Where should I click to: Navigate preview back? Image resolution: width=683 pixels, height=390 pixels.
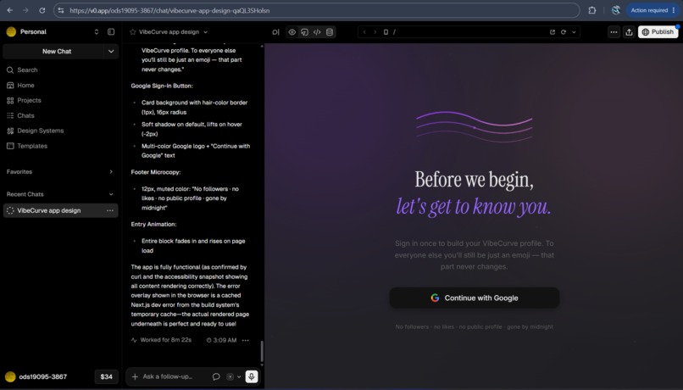tap(364, 32)
